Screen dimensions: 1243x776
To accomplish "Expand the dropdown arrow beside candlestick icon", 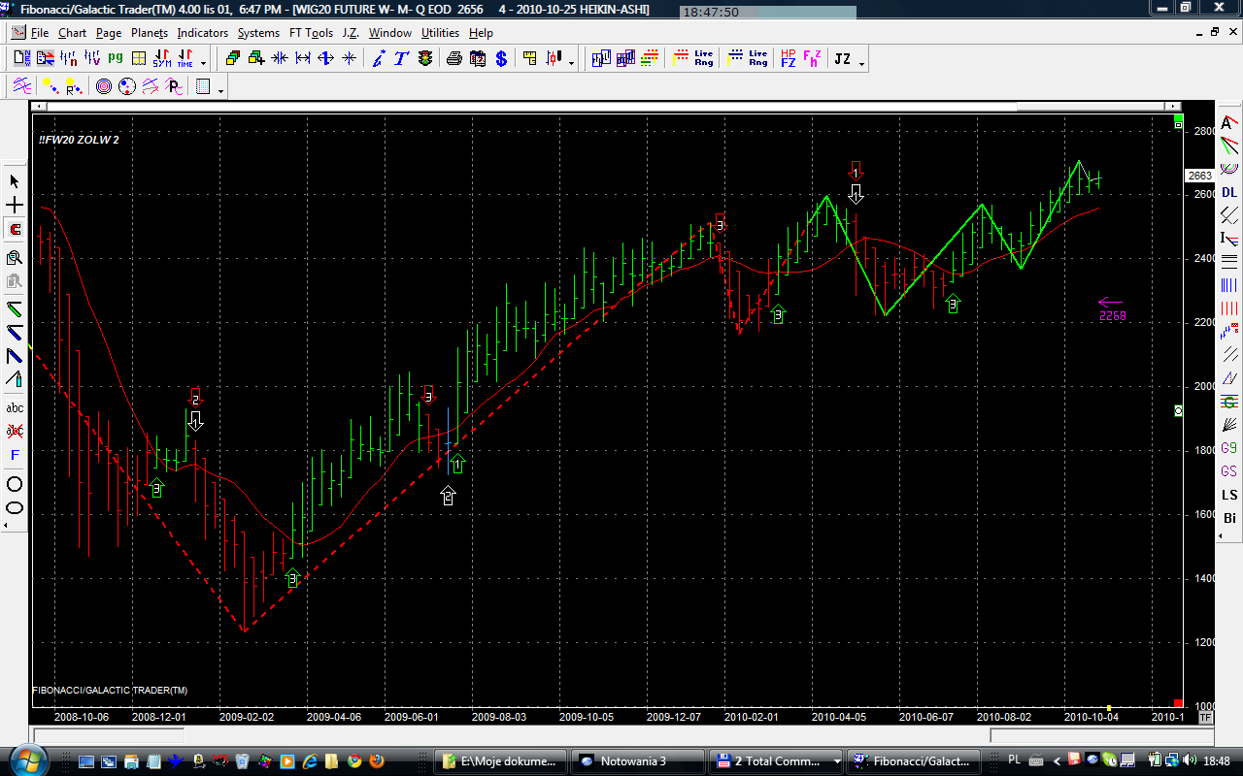I will point(572,64).
